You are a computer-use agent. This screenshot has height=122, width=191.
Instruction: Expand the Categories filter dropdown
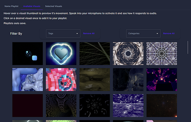tap(143, 33)
